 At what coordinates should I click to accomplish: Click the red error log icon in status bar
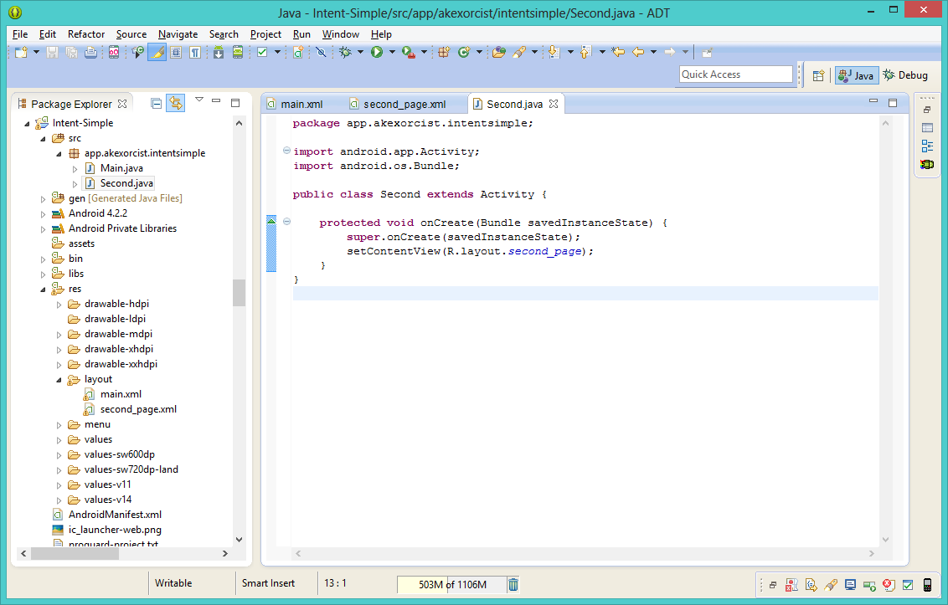tap(889, 584)
